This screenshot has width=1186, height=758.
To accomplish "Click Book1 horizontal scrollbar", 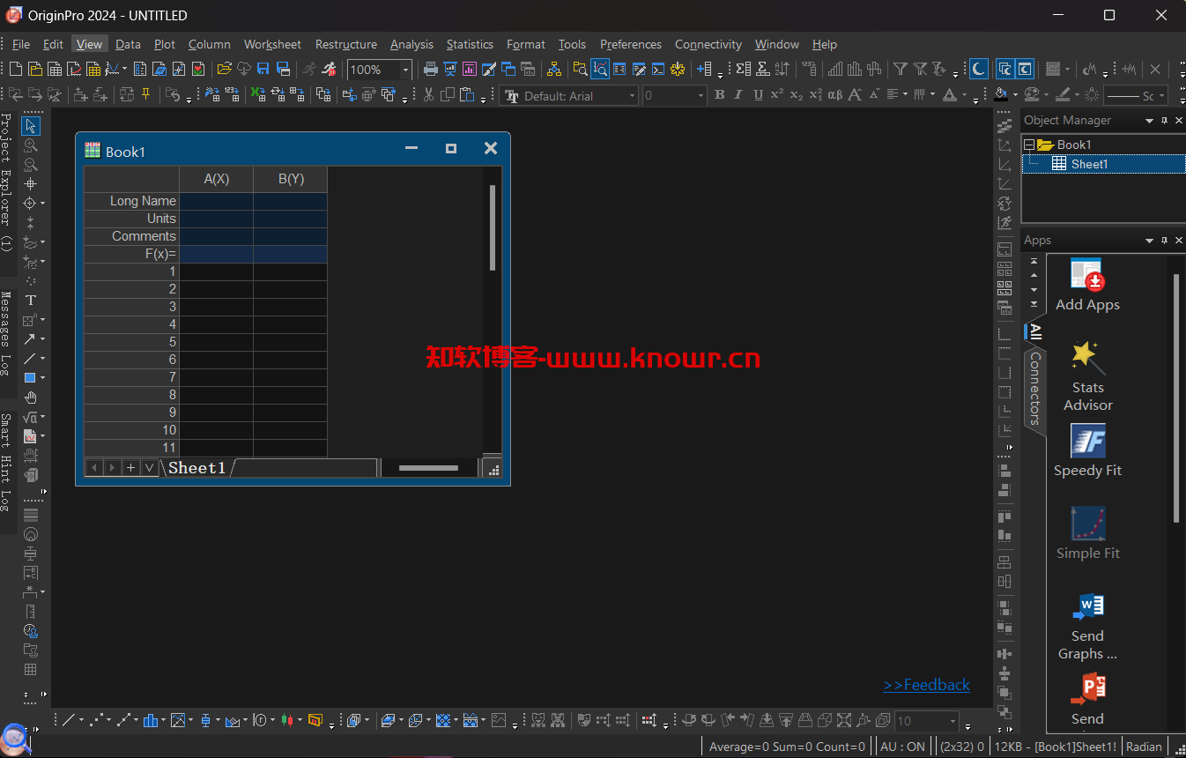I will click(428, 468).
